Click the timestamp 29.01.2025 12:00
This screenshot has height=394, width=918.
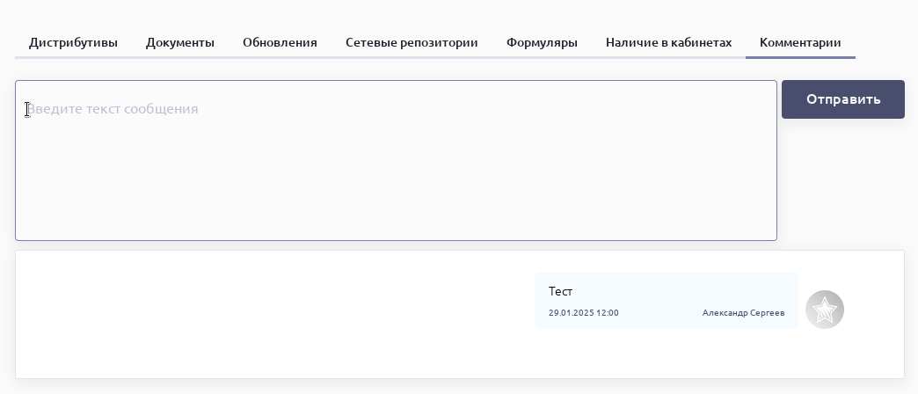[x=584, y=313]
